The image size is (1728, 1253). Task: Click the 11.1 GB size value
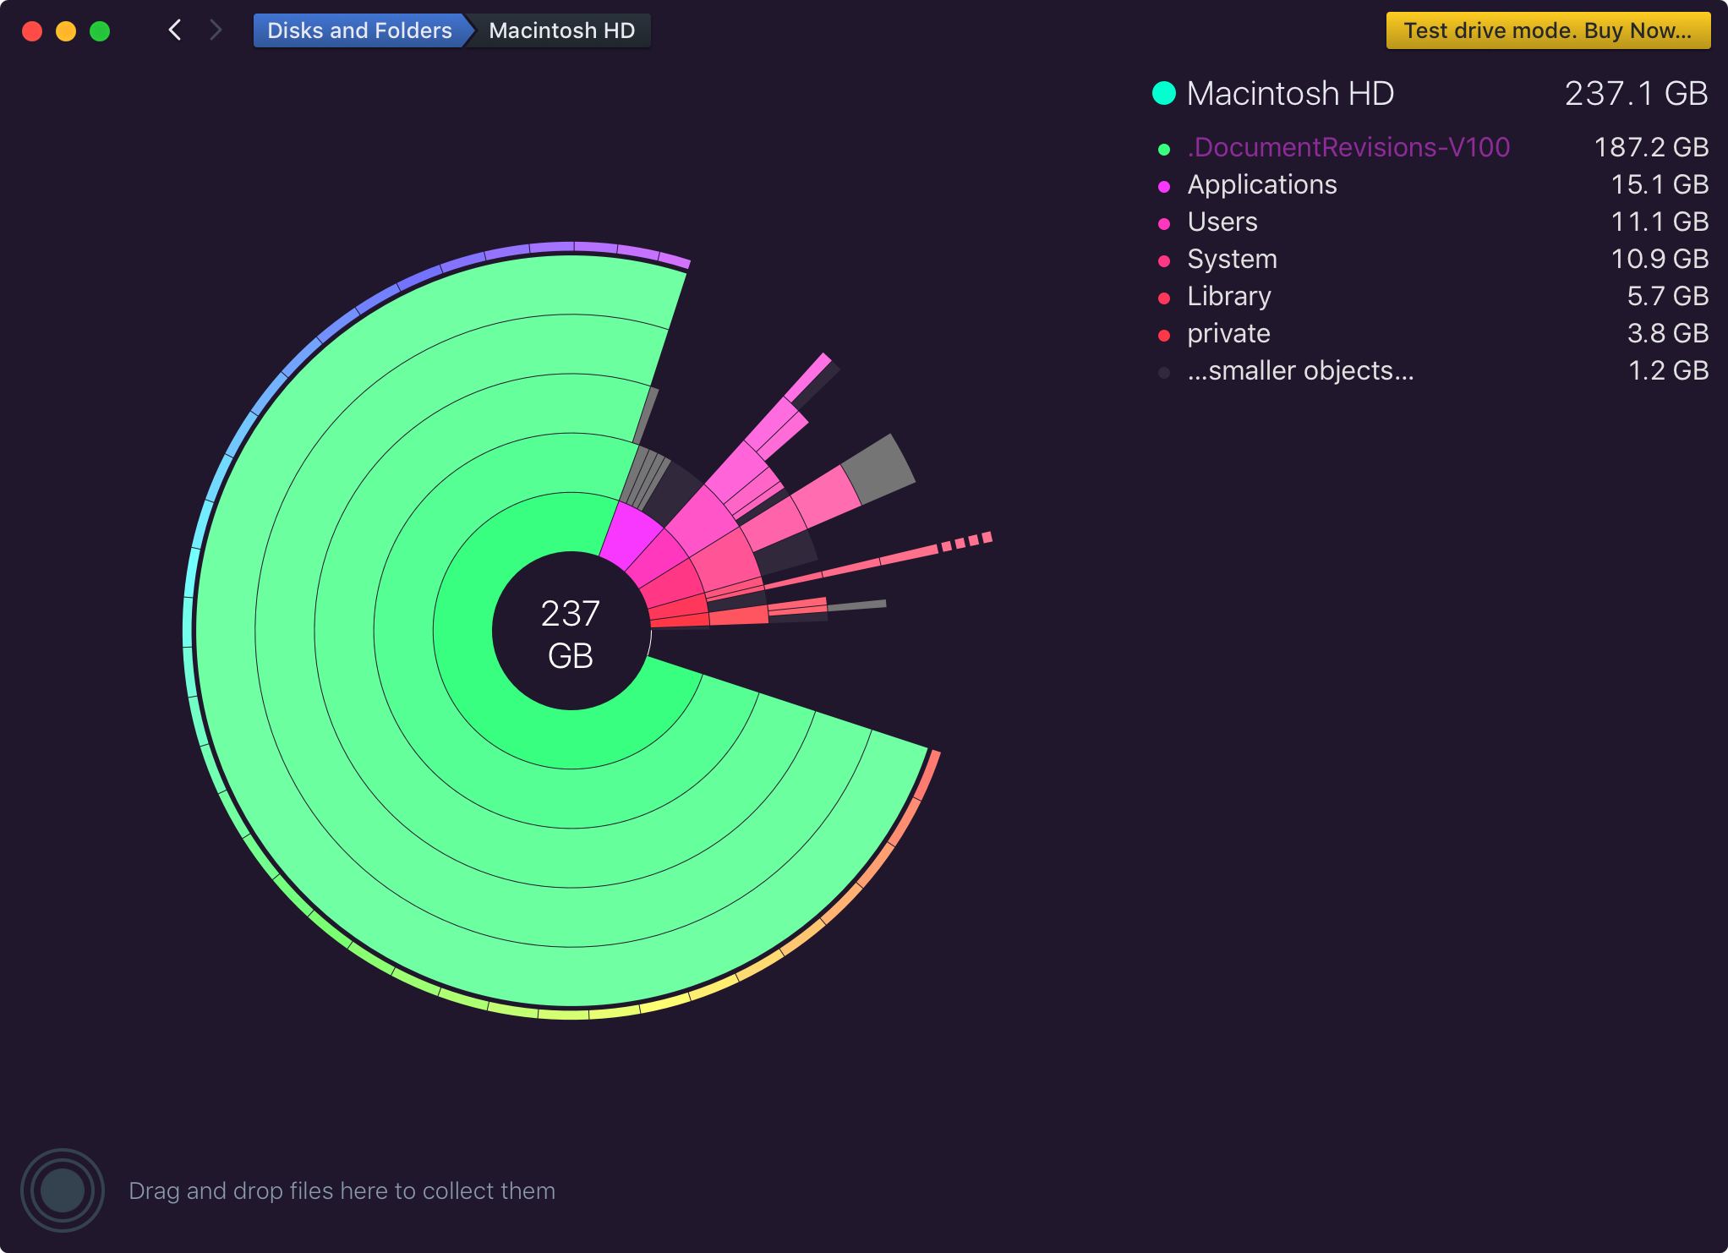[1660, 222]
